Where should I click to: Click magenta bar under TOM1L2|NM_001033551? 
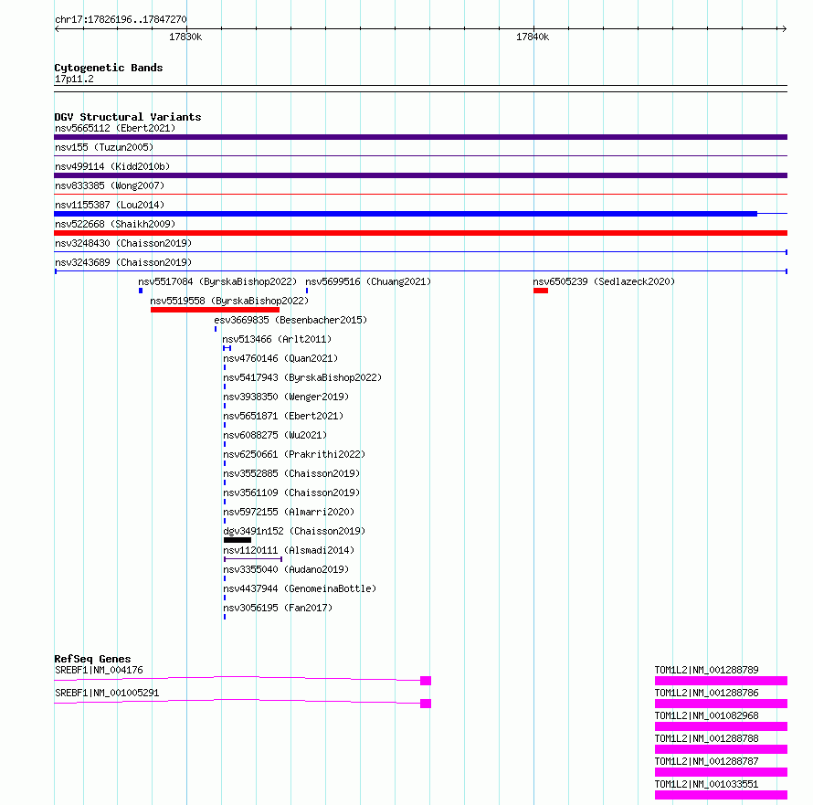(x=722, y=795)
